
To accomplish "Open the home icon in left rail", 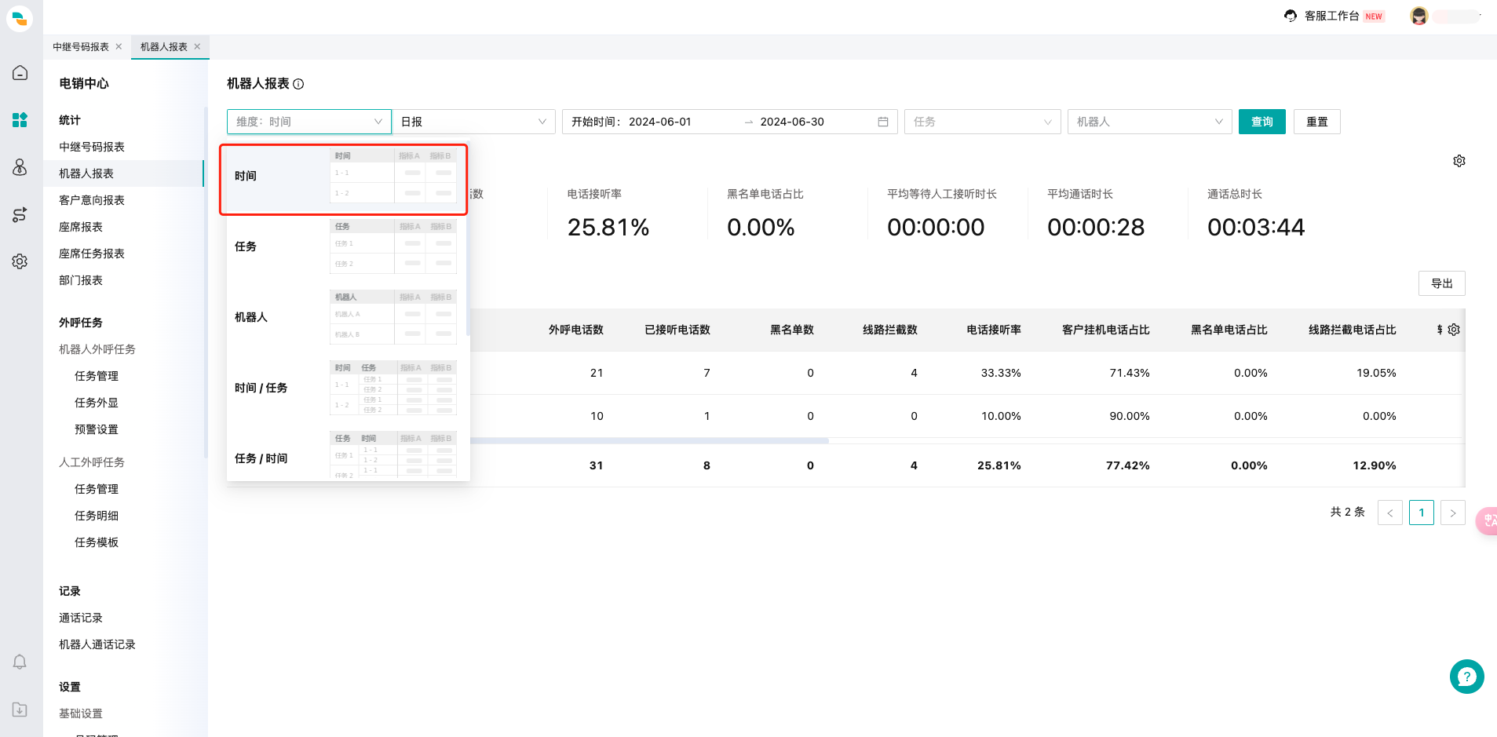I will (x=20, y=73).
